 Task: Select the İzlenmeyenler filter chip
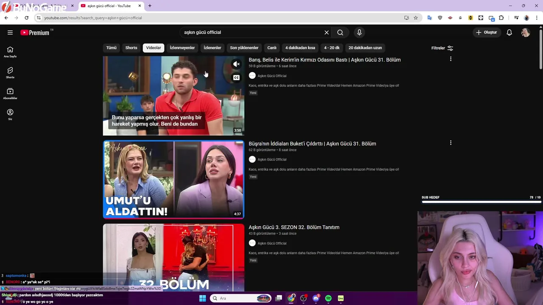(182, 48)
